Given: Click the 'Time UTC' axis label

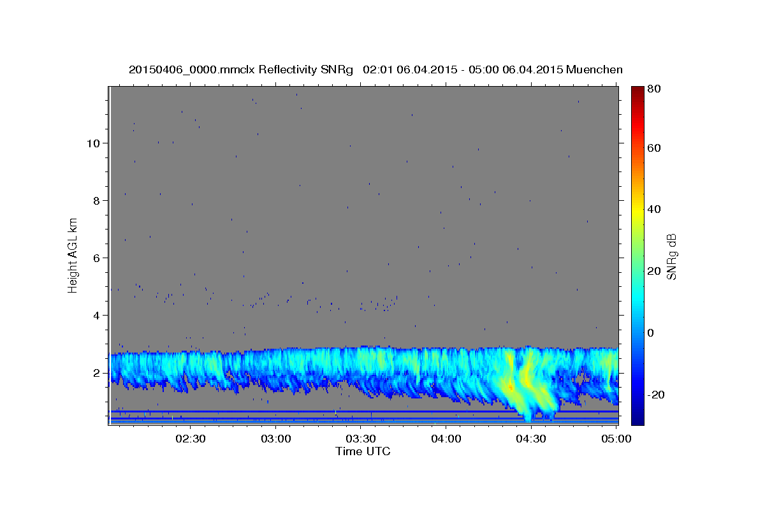Looking at the screenshot, I should (x=363, y=451).
